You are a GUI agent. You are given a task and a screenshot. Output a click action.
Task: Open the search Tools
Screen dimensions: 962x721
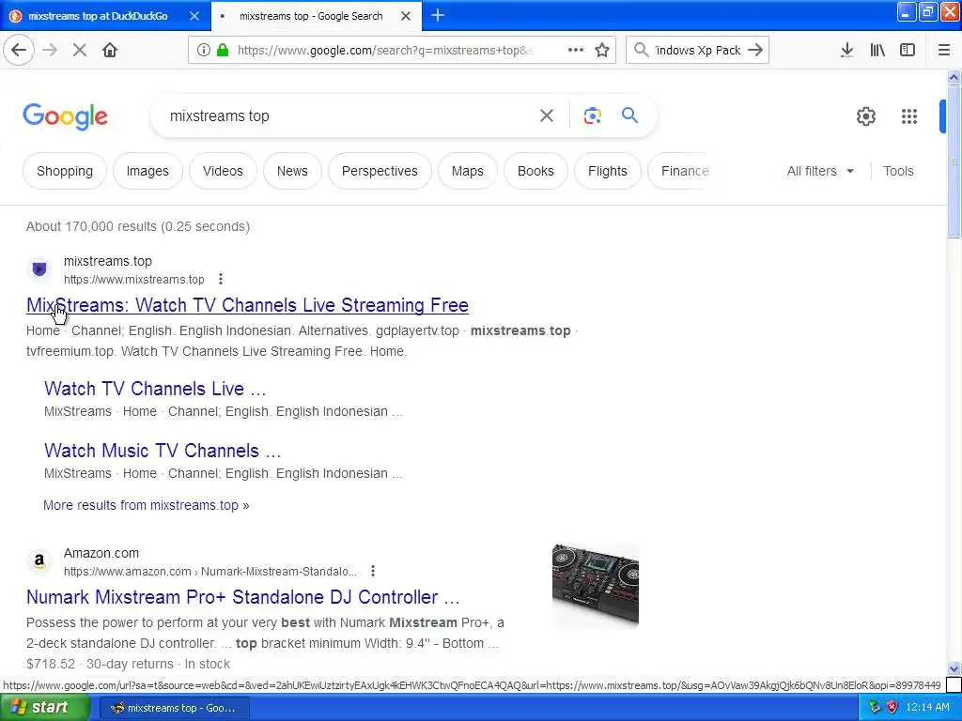point(897,171)
